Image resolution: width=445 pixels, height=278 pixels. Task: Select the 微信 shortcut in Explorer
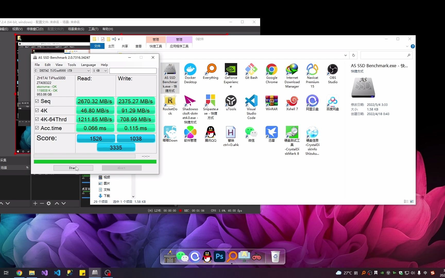[251, 134]
